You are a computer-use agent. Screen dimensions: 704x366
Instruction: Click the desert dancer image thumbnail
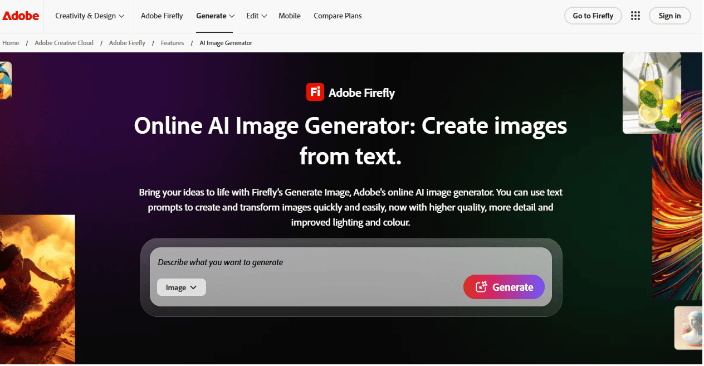(37, 290)
